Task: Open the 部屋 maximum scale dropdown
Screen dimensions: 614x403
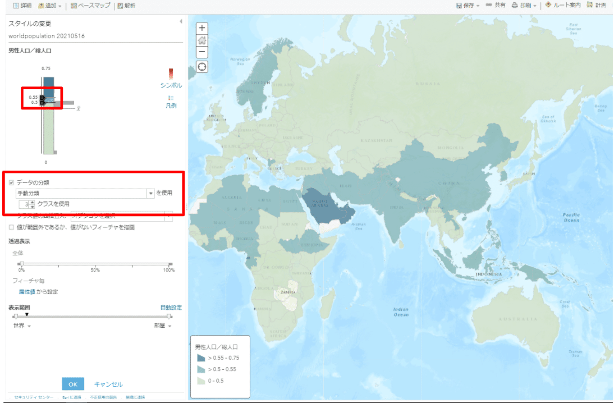Action: [x=163, y=326]
